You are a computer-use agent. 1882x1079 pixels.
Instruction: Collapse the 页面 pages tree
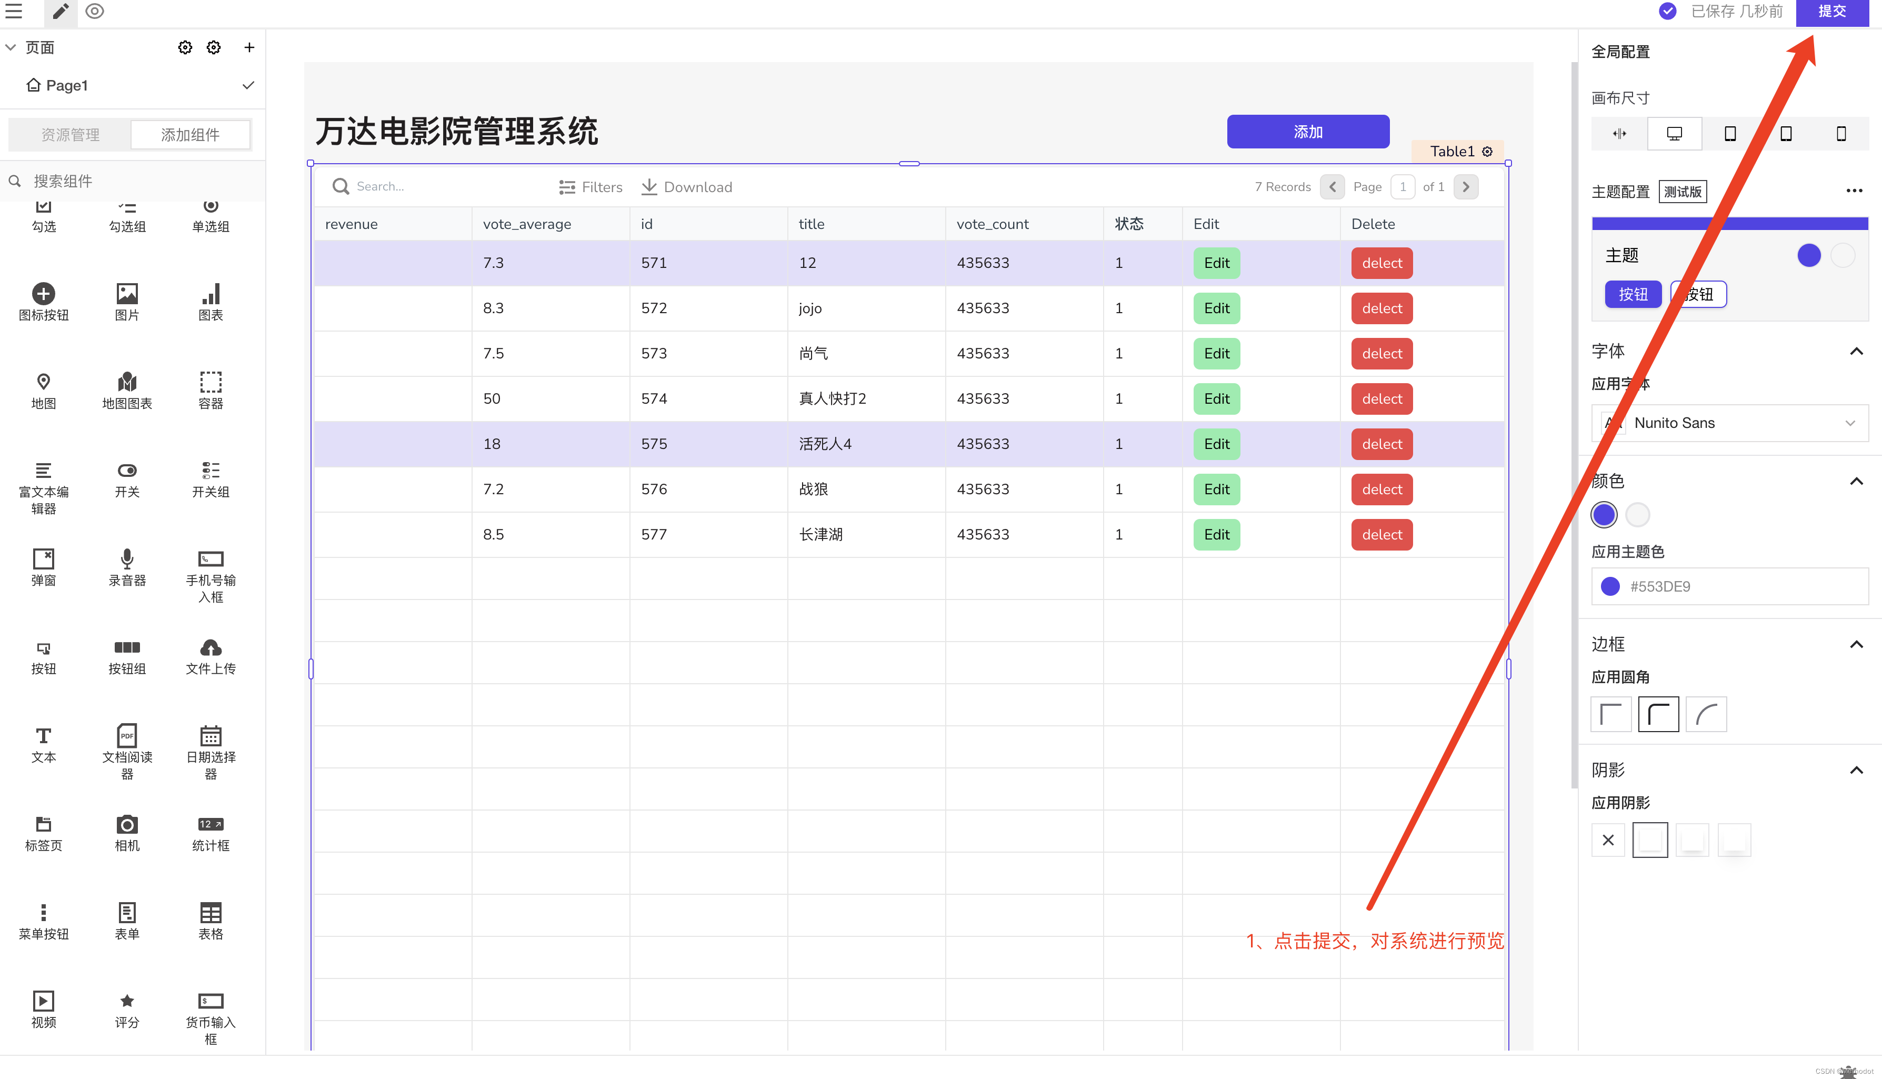pyautogui.click(x=11, y=47)
